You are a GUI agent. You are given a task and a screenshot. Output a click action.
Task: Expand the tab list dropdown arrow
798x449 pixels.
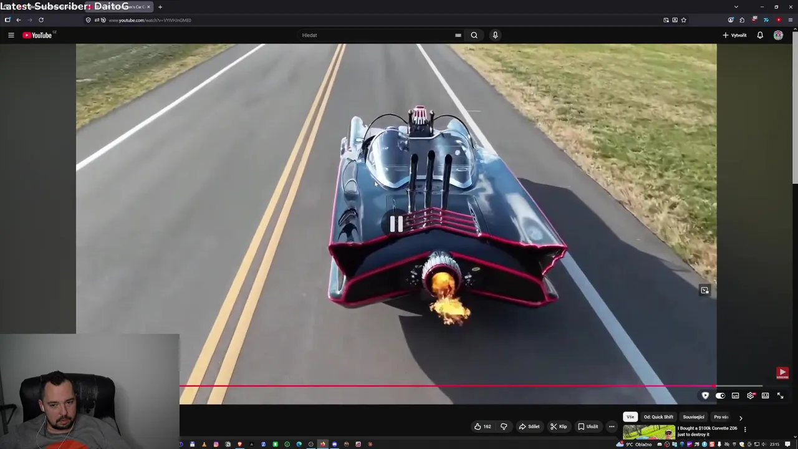point(736,7)
